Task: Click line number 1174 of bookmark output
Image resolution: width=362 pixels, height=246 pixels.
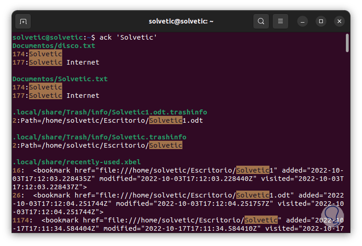Action: (x=21, y=220)
